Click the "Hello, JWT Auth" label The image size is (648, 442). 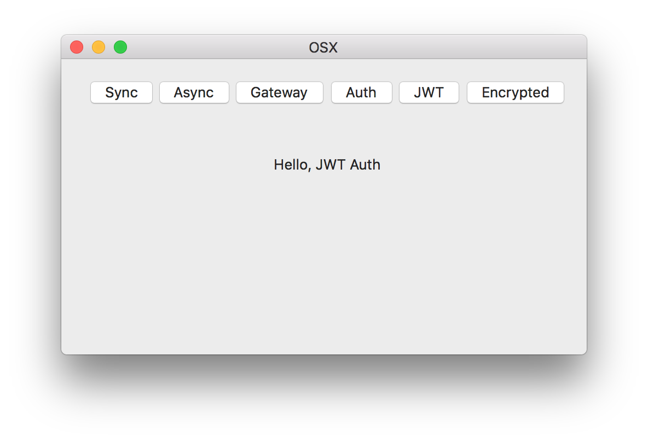click(x=327, y=165)
